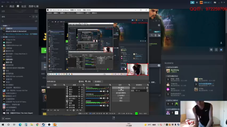Add a new scene with the plus icon
227x127 pixels.
(x=48, y=110)
